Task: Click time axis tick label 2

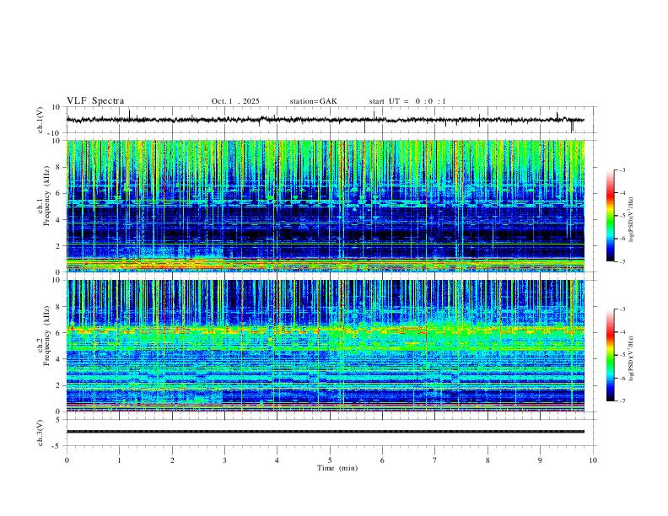Action: click(x=172, y=460)
